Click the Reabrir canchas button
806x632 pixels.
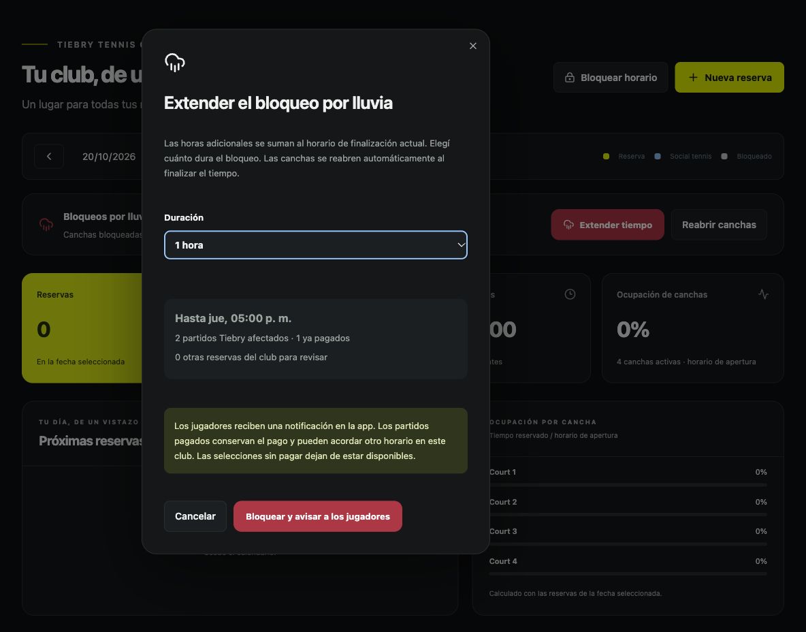pyautogui.click(x=719, y=225)
